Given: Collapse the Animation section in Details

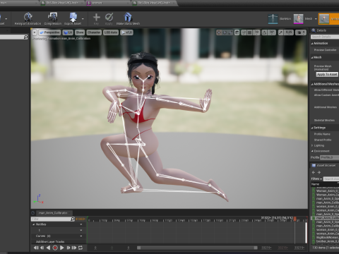Looking at the screenshot, I should pos(312,44).
